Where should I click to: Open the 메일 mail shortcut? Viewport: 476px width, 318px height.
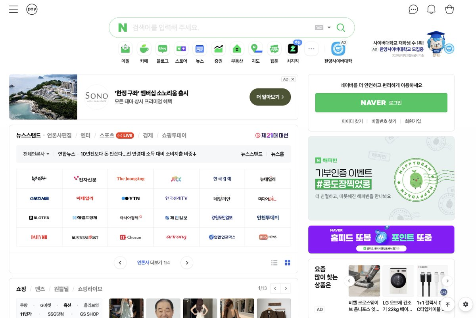(125, 53)
